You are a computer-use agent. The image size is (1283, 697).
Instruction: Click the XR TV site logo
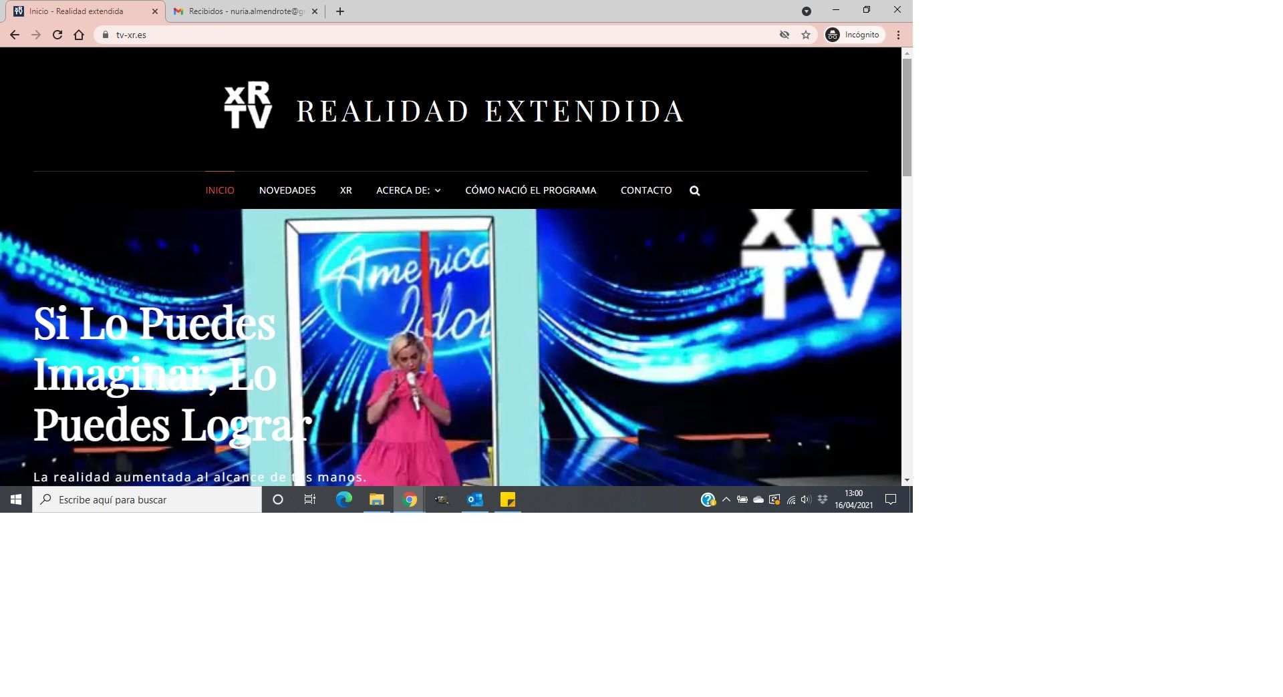248,105
